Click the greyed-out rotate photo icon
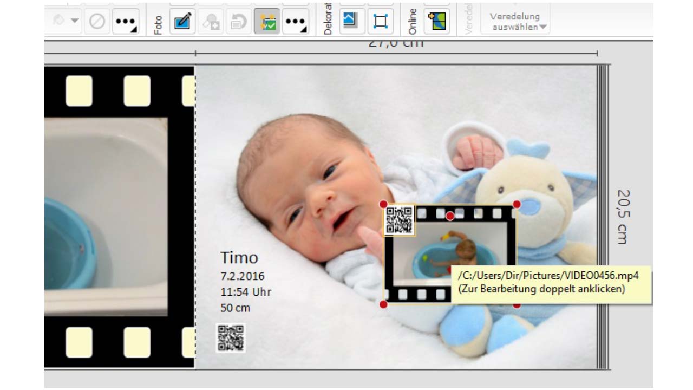 (239, 22)
